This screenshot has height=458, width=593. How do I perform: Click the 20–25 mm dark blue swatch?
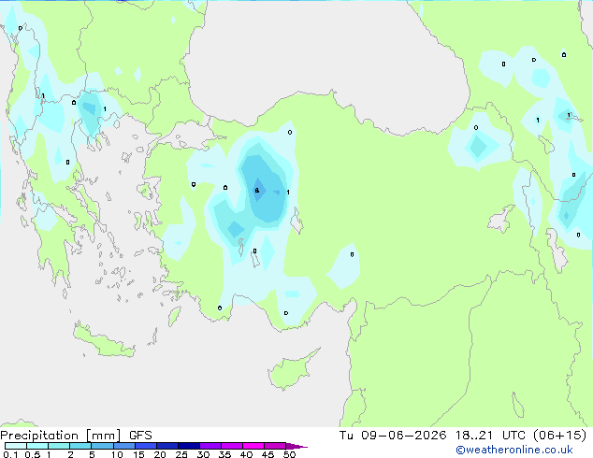coord(167,446)
